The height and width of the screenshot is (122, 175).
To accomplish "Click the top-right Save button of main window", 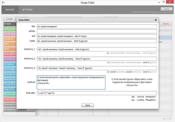I will [x=166, y=9].
